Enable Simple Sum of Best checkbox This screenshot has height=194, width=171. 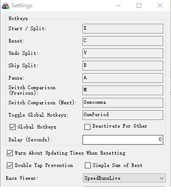(x=88, y=166)
